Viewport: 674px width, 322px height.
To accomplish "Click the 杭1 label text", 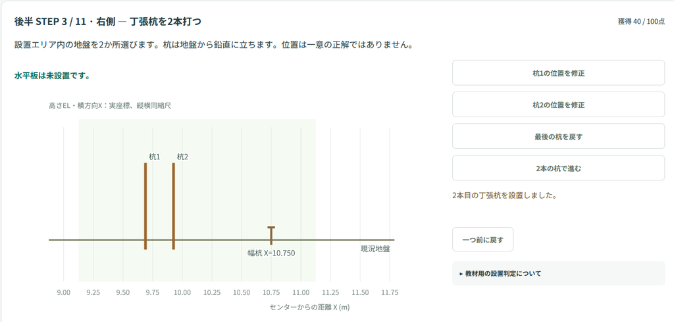I will coord(154,157).
